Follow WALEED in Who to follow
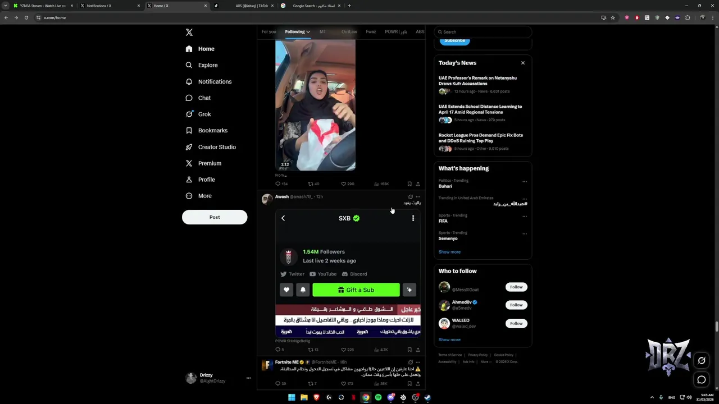The height and width of the screenshot is (404, 719). (x=516, y=323)
